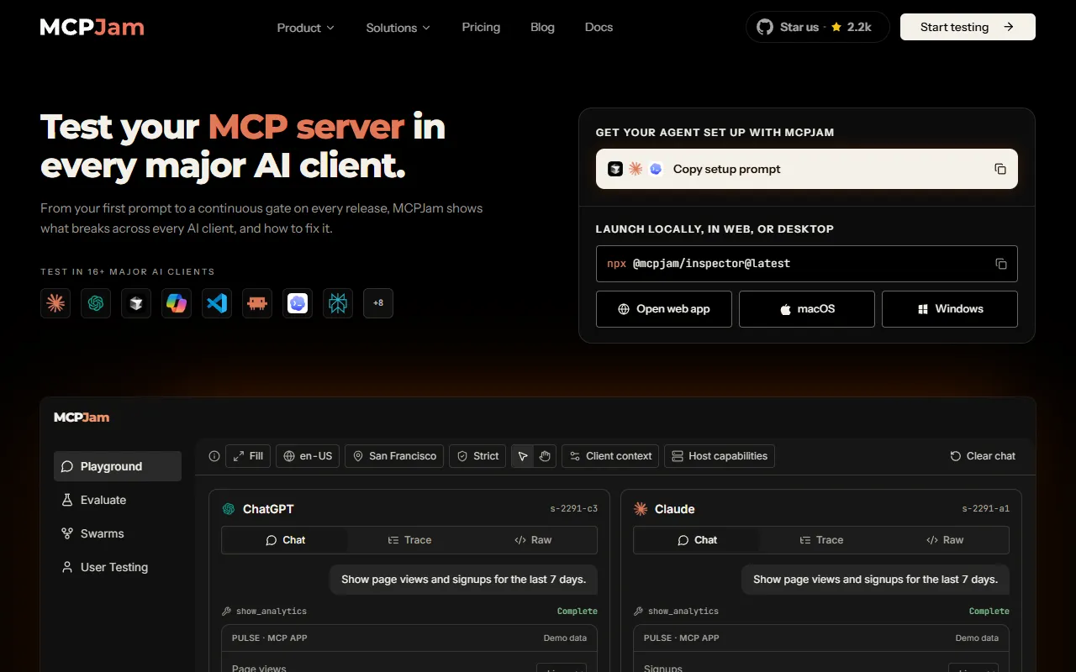Copy the setup prompt via copy icon
Viewport: 1076px width, 672px height.
(x=1000, y=169)
